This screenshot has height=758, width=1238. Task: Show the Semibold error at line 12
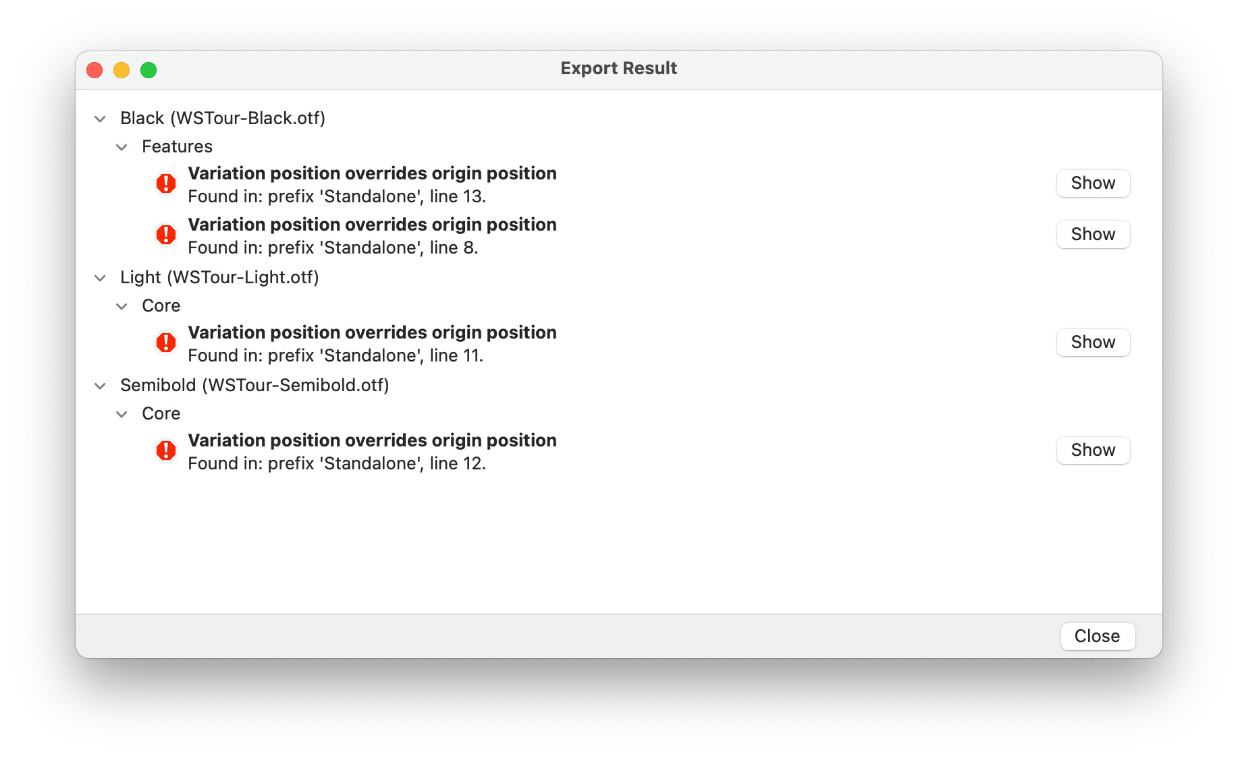[1093, 450]
